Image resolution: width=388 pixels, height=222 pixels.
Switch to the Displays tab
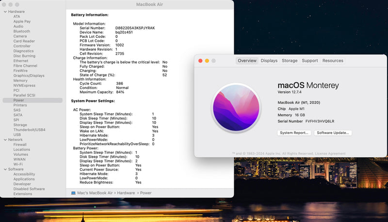pyautogui.click(x=269, y=61)
